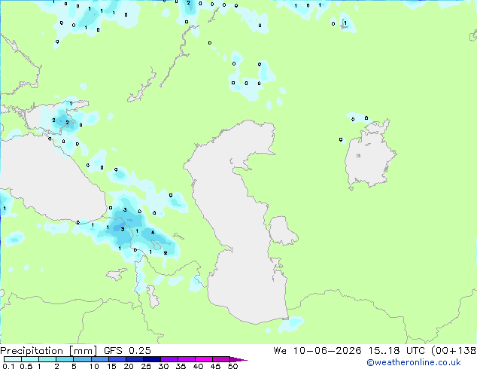
Task: Click the 30–35 mm violet swatch
Action: pyautogui.click(x=169, y=359)
